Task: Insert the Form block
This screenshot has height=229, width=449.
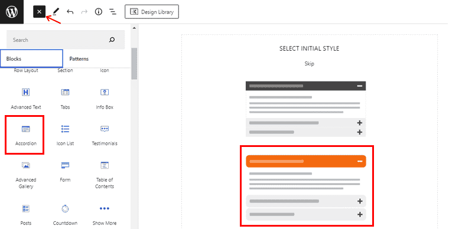Action: [65, 172]
